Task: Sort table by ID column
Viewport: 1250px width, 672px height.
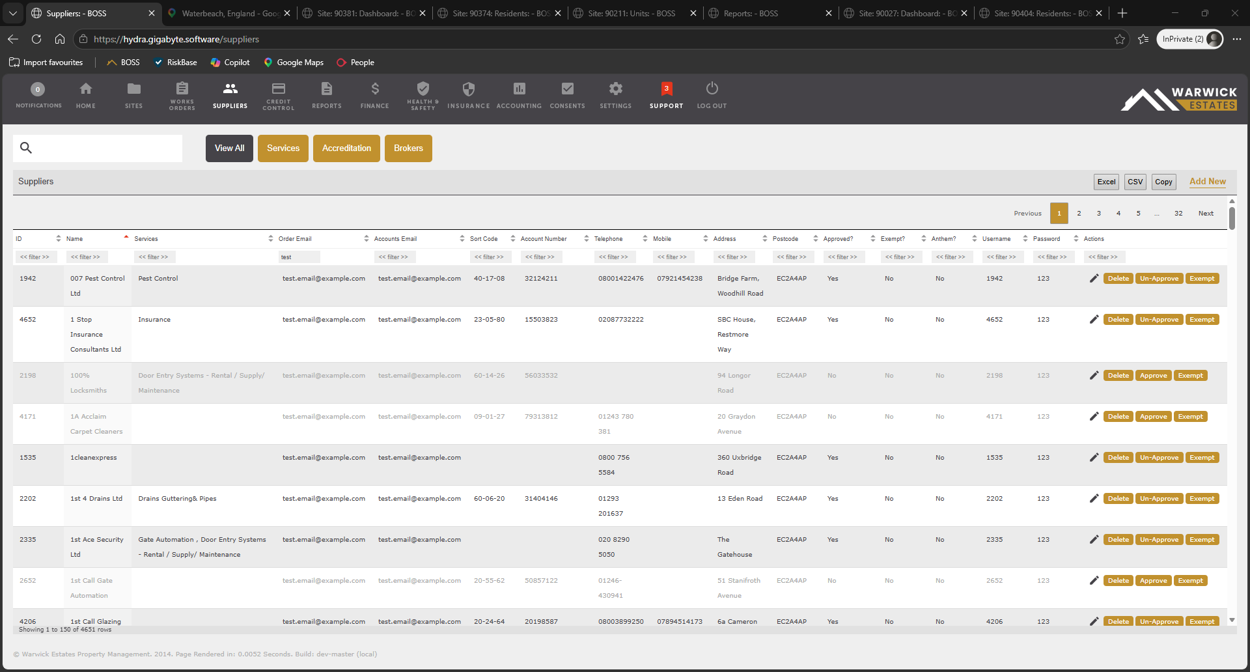Action: tap(38, 238)
